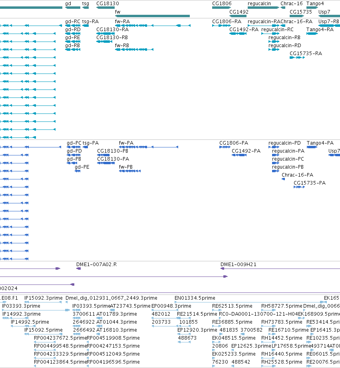Select the tsg gene feature
340x368 pixels.
85,8
